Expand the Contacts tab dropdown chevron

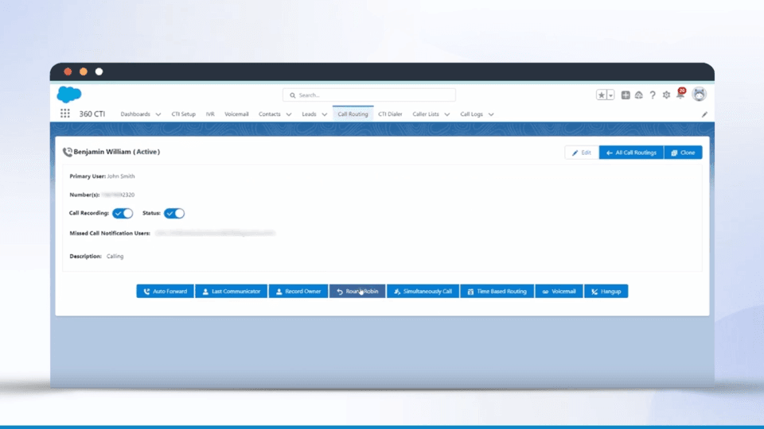(x=289, y=114)
